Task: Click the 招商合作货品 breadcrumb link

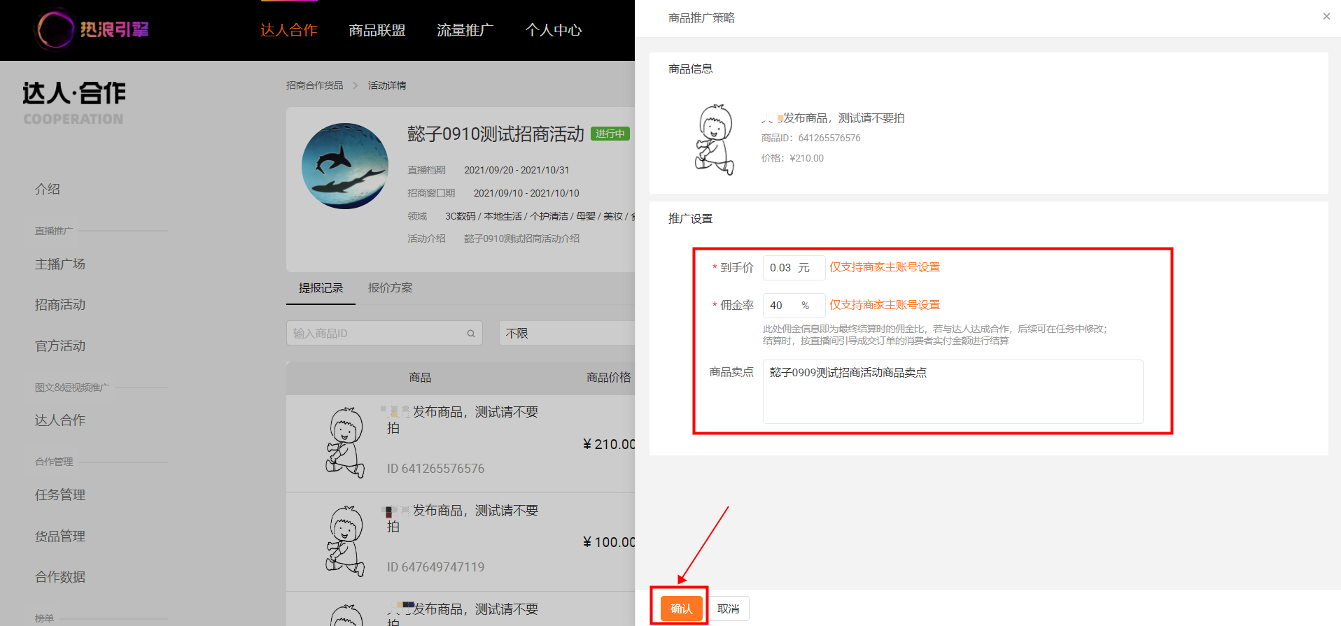Action: pos(314,85)
